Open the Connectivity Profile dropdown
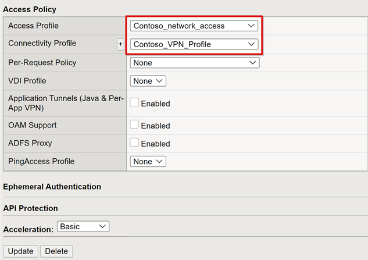Screen dimensions: 368x260 tap(194, 44)
